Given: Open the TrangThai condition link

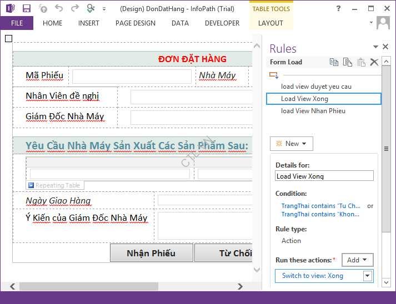Looking at the screenshot, I should coord(320,206).
